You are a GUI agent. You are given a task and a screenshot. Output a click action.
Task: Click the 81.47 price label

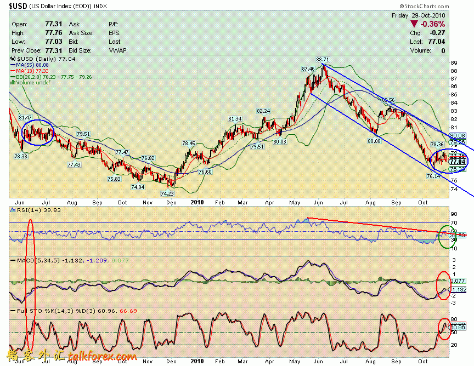pyautogui.click(x=25, y=117)
